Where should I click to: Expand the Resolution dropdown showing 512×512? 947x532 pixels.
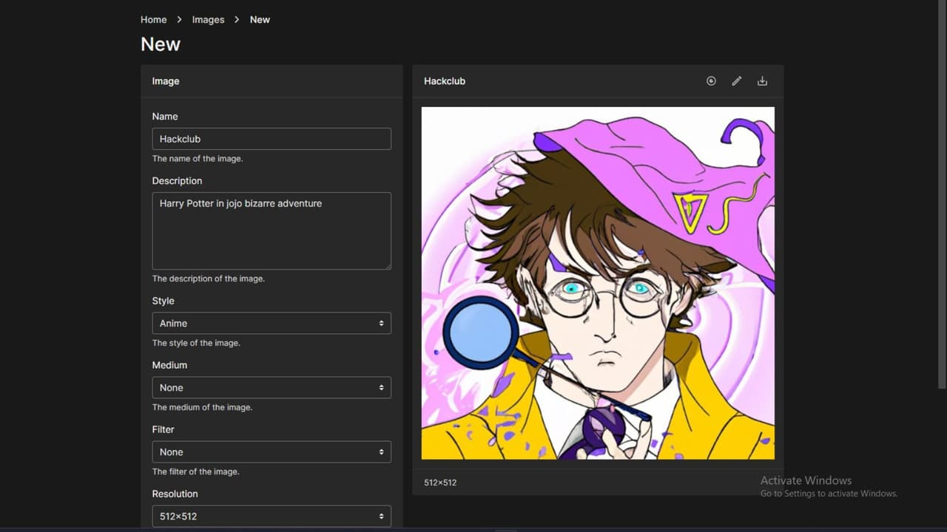tap(272, 516)
